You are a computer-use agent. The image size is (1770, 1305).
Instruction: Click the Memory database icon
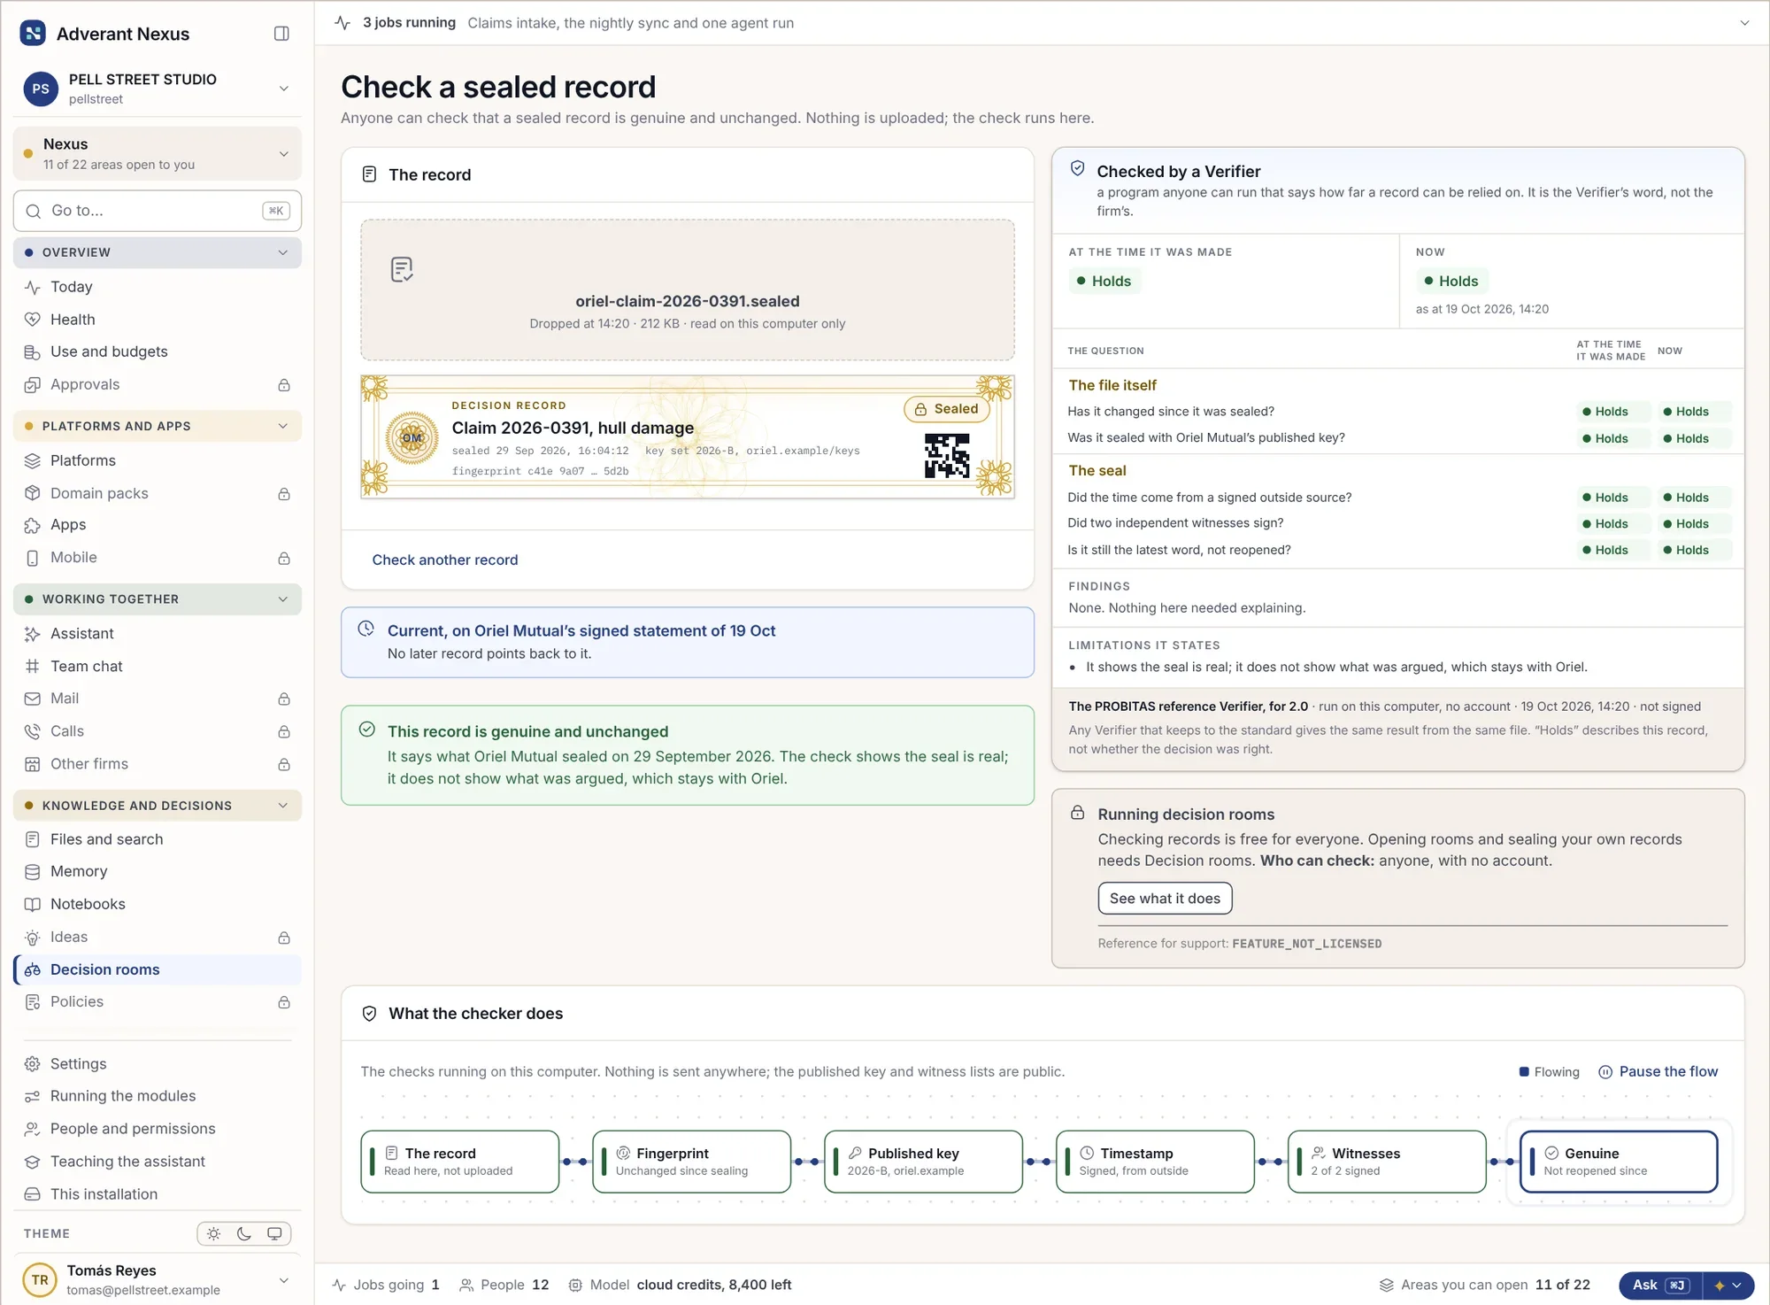tap(33, 872)
